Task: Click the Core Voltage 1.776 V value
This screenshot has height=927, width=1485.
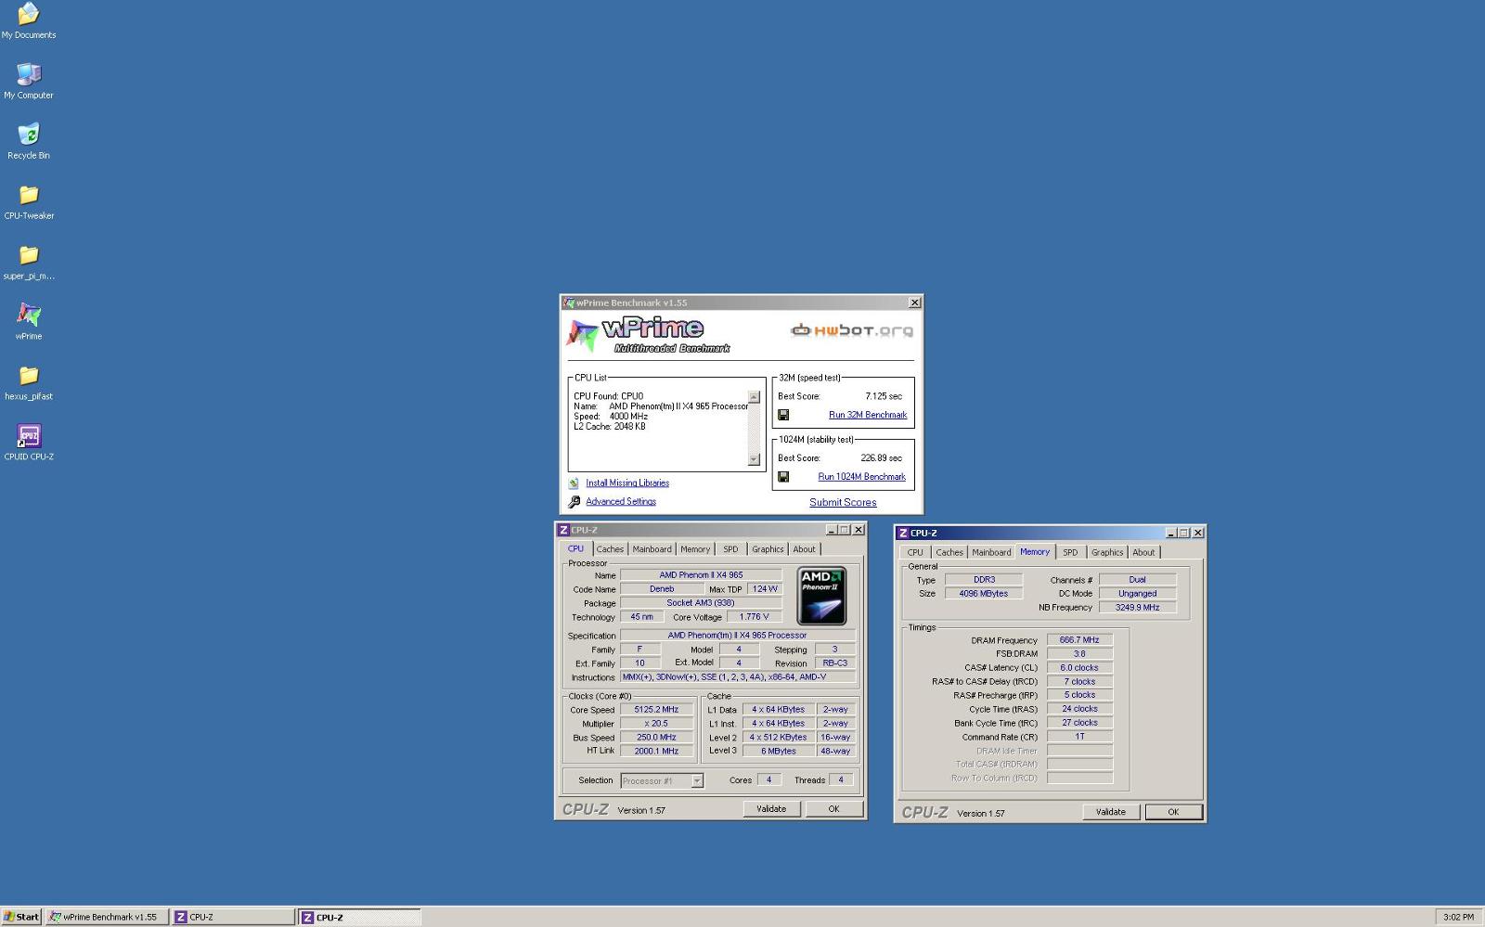Action: [x=754, y=617]
